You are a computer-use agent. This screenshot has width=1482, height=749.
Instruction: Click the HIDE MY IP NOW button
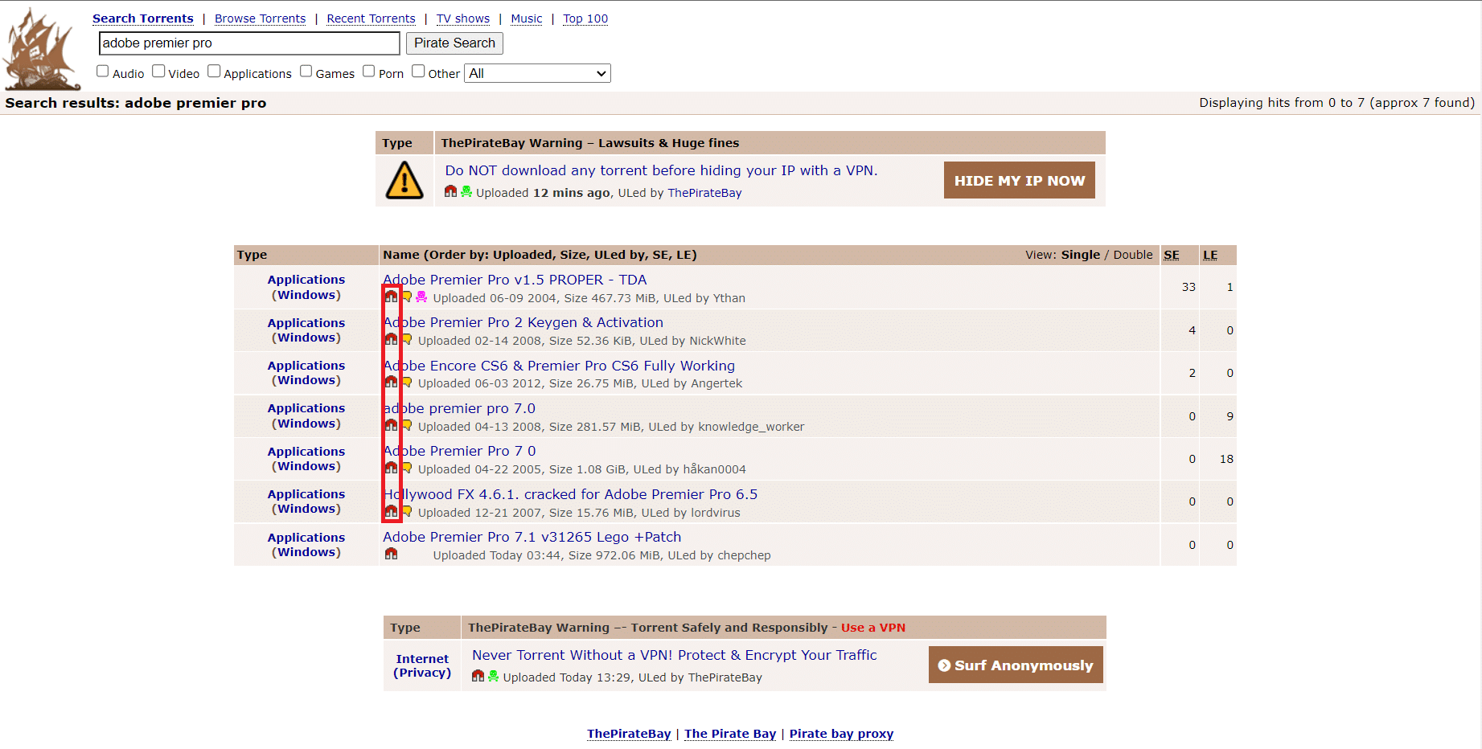(1020, 181)
